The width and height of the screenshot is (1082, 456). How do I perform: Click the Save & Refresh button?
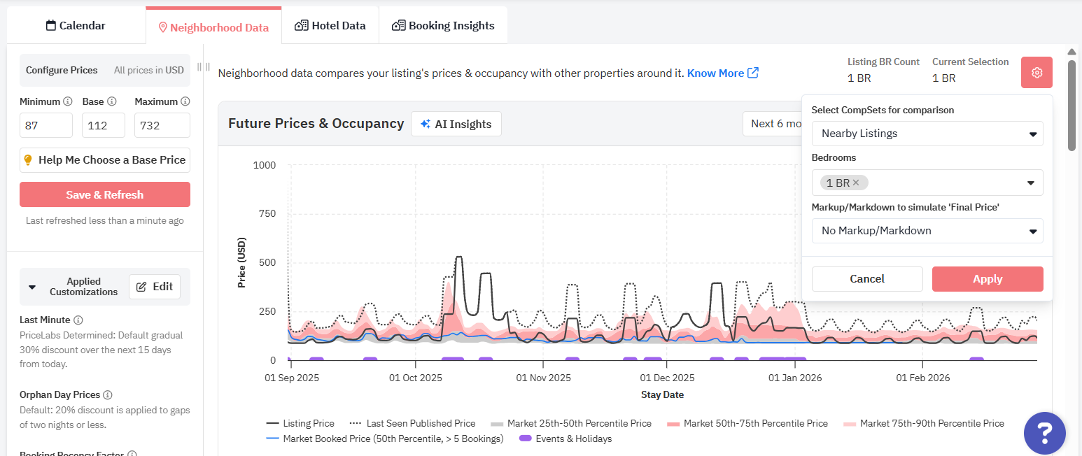click(104, 194)
